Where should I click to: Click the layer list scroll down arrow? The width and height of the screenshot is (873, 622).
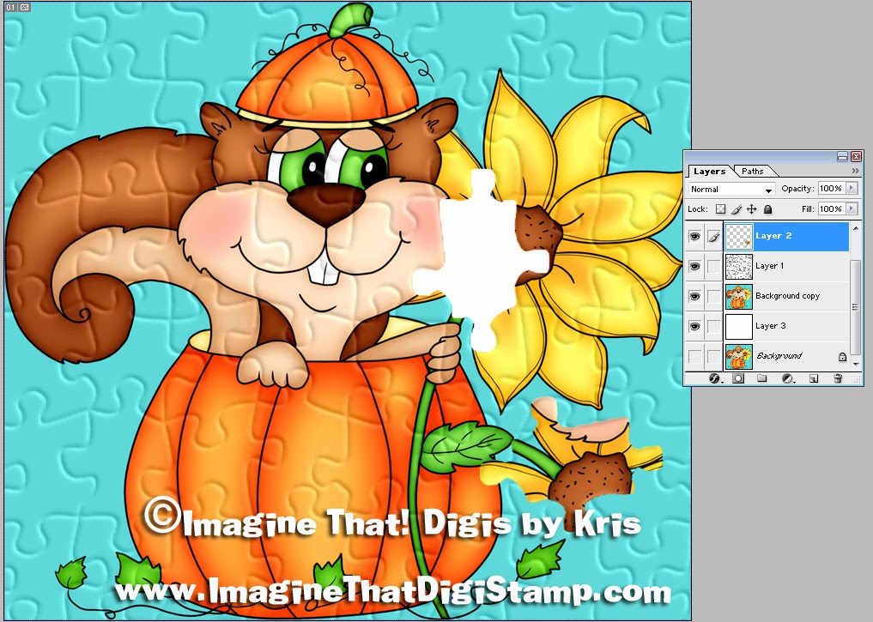pos(857,366)
